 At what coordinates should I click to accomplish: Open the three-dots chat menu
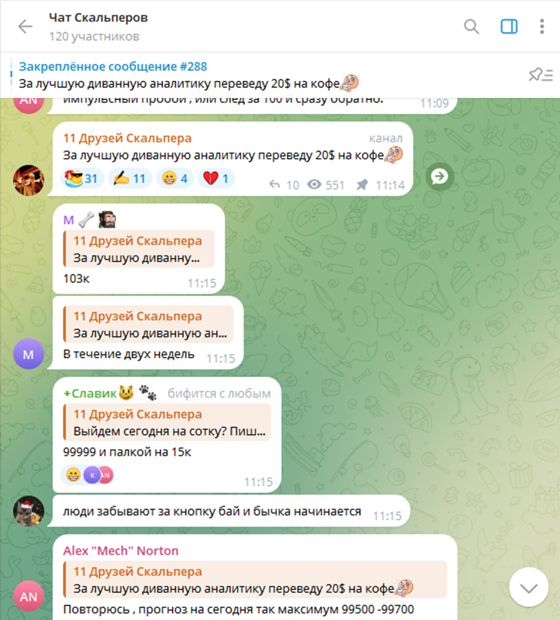pyautogui.click(x=542, y=27)
